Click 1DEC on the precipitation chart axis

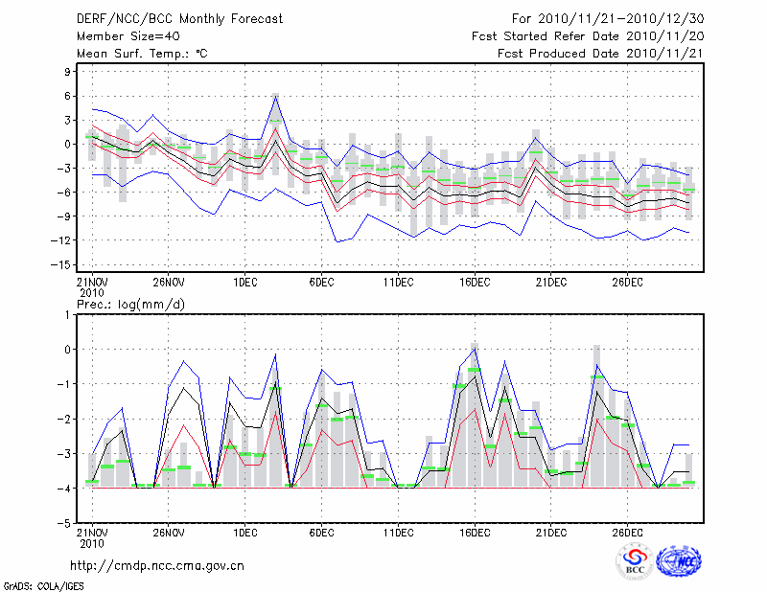point(244,532)
